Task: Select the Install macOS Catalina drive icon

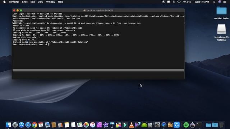Action: [x=221, y=33]
